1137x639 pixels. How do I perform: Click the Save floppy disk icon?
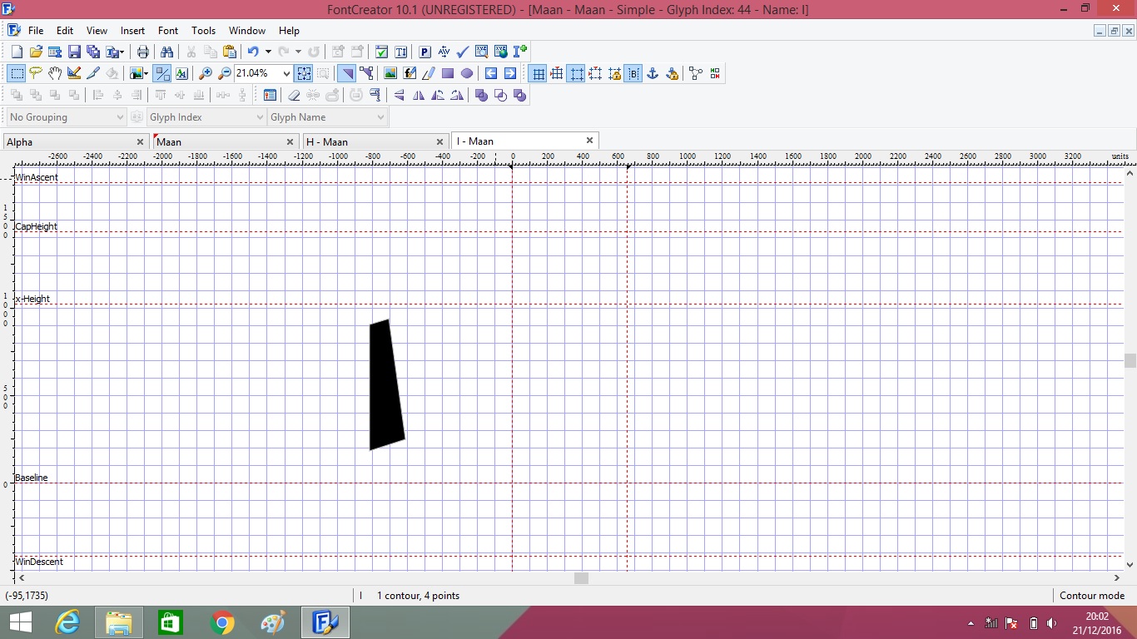pos(74,52)
